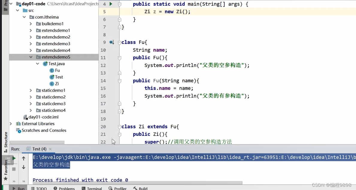Run main method via the gutter play icon
The height and width of the screenshot is (190, 356).
point(110,4)
